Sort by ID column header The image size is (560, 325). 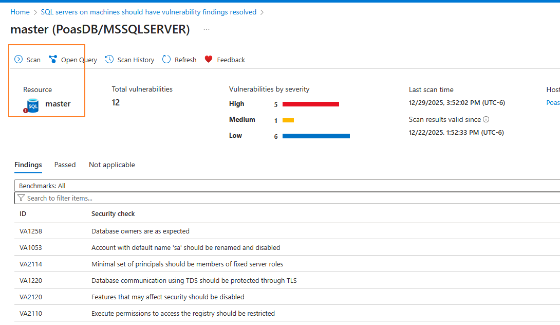(23, 214)
